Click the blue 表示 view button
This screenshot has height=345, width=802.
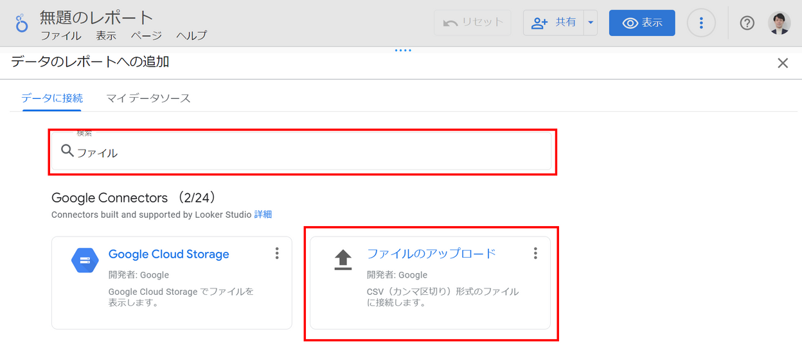642,22
